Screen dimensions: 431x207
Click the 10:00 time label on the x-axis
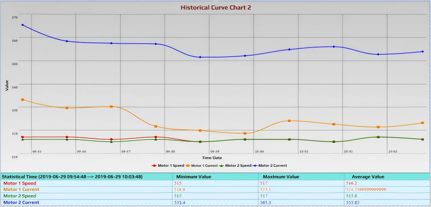[x=259, y=152]
